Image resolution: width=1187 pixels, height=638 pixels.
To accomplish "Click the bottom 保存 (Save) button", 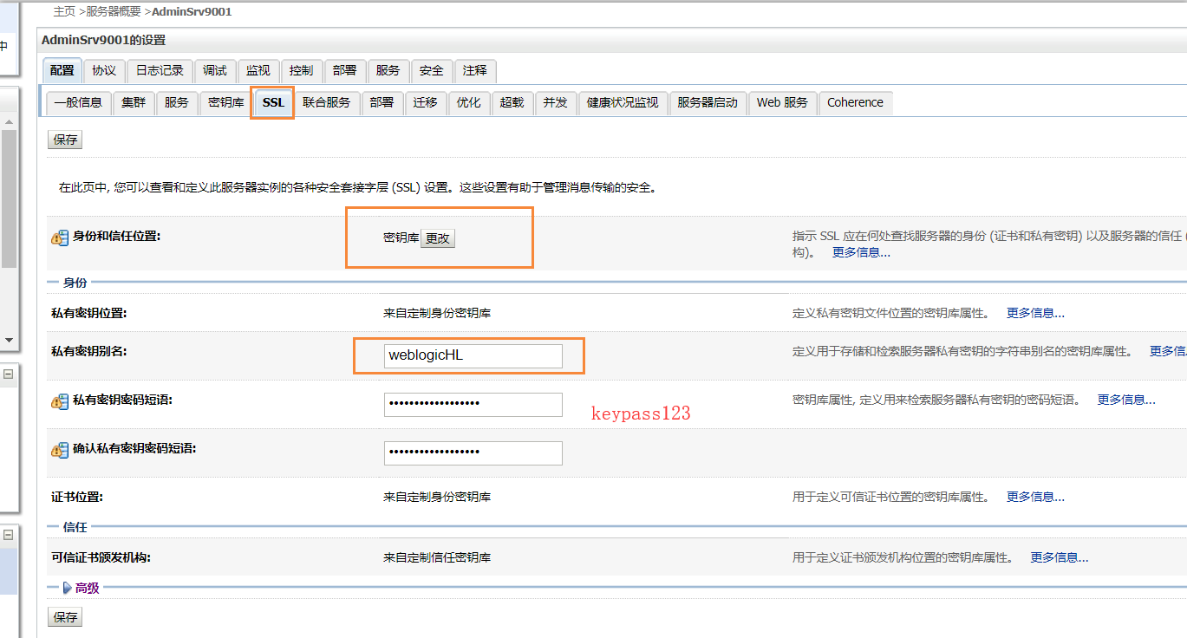I will pos(64,616).
